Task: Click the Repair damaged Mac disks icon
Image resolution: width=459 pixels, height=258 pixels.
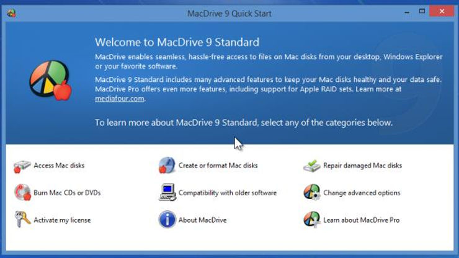Action: 312,166
